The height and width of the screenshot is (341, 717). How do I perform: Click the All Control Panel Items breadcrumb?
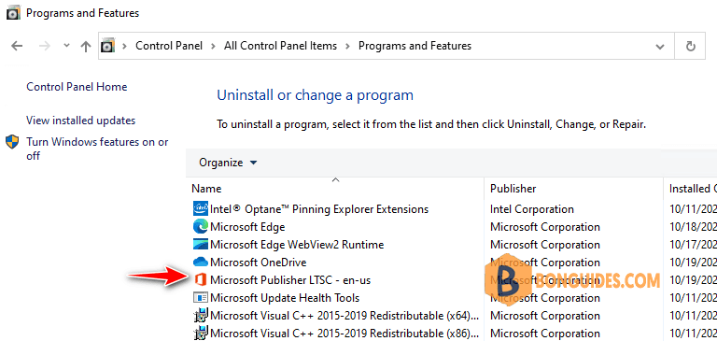280,46
